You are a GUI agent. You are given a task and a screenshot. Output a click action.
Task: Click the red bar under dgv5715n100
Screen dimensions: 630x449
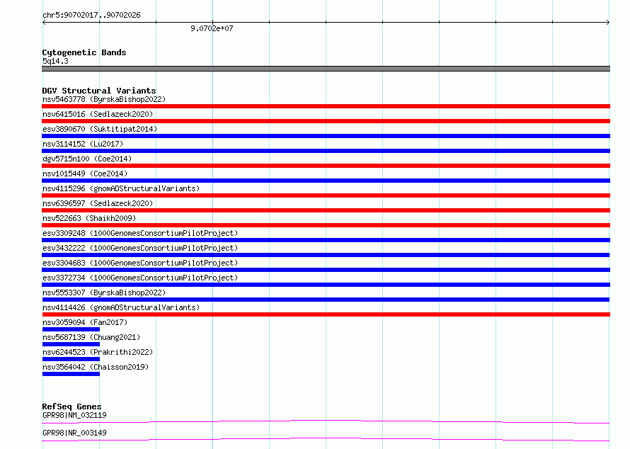tap(326, 166)
